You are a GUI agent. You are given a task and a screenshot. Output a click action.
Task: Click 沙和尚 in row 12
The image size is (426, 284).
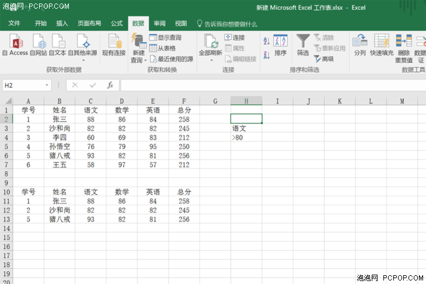(60, 210)
